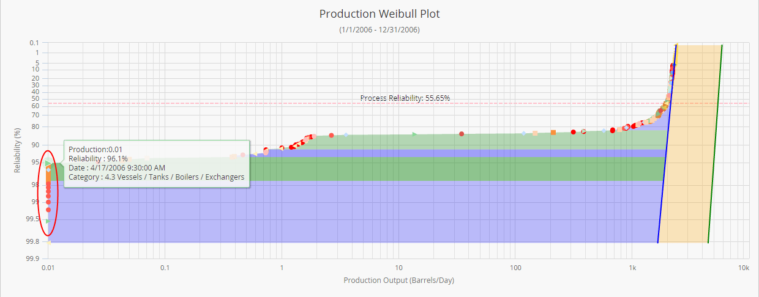759x297 pixels.
Task: Click the 0.1 tick atop the reliability axis
Action: click(x=34, y=43)
